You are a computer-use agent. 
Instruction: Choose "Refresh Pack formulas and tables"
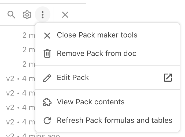[114, 120]
